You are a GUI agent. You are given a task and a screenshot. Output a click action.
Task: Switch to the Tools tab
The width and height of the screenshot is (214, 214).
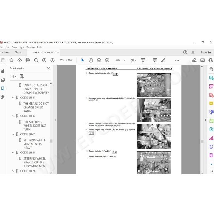point(18,53)
